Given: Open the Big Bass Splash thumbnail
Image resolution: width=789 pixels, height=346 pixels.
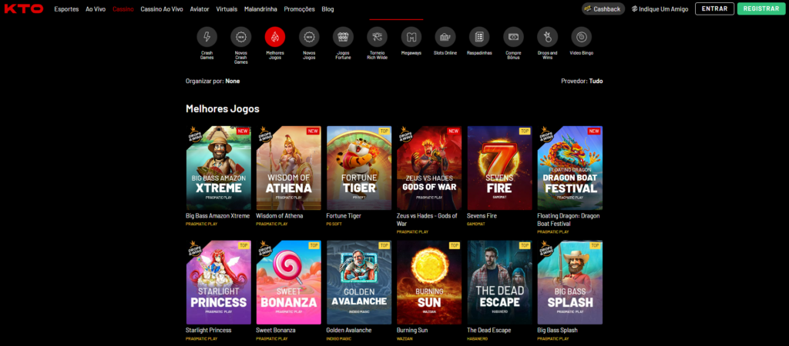Looking at the screenshot, I should (x=570, y=282).
